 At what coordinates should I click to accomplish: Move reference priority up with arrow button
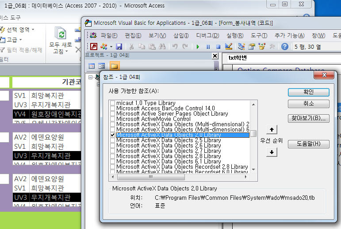click(x=273, y=129)
